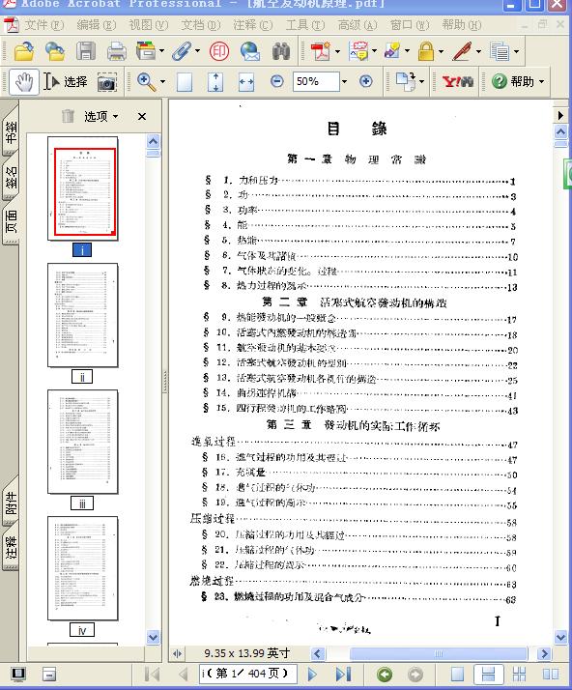Screen dimensions: 572x690
Task: Select the zoom-in magnifier tool
Action: (146, 82)
